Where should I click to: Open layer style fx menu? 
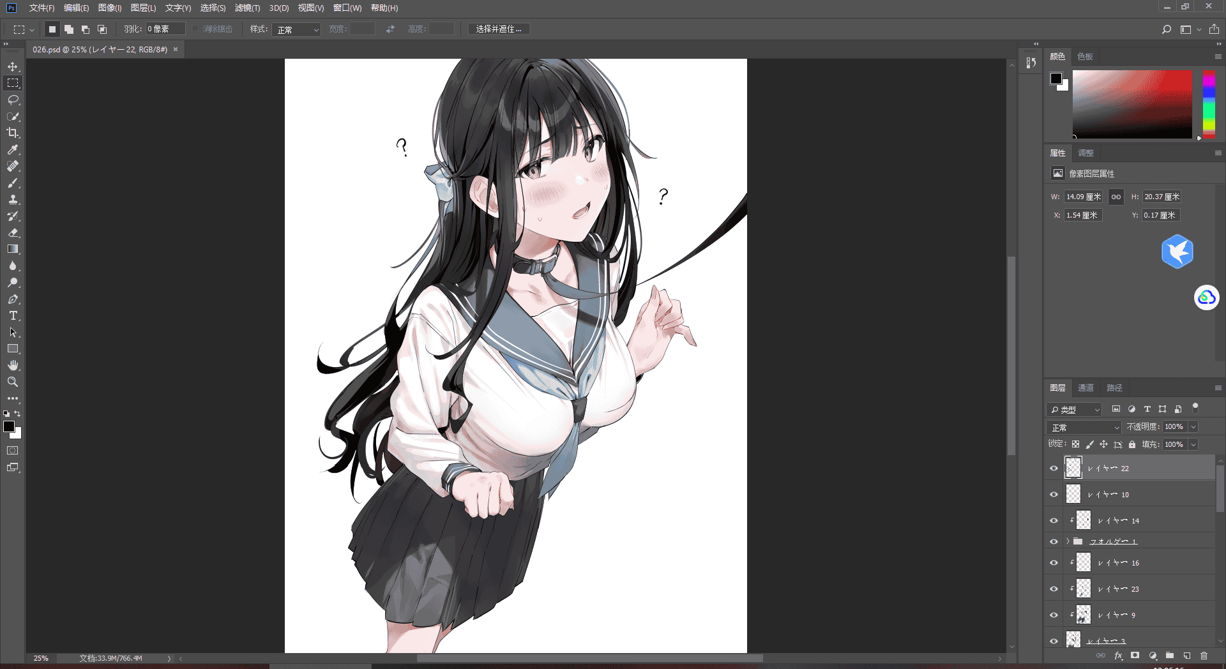pos(1118,656)
